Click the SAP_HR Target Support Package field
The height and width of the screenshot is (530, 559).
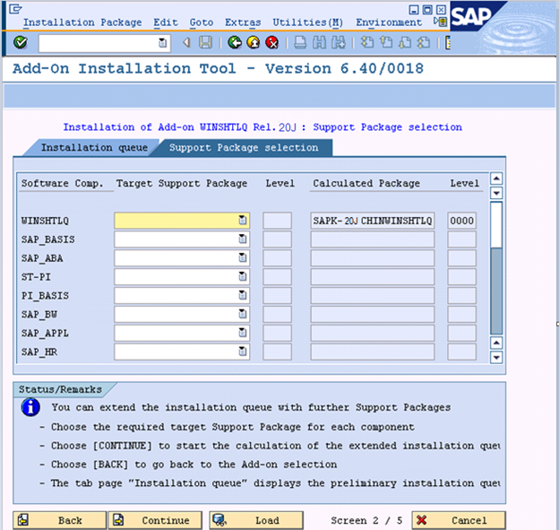point(182,352)
